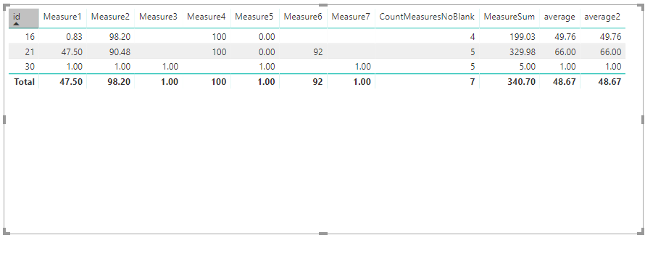The image size is (645, 272).
Task: Click the Measure2 column header
Action: 110,17
